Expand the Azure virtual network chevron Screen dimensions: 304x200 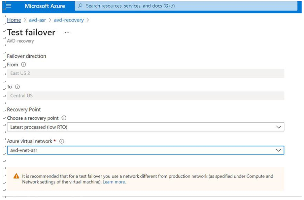[x=279, y=150]
